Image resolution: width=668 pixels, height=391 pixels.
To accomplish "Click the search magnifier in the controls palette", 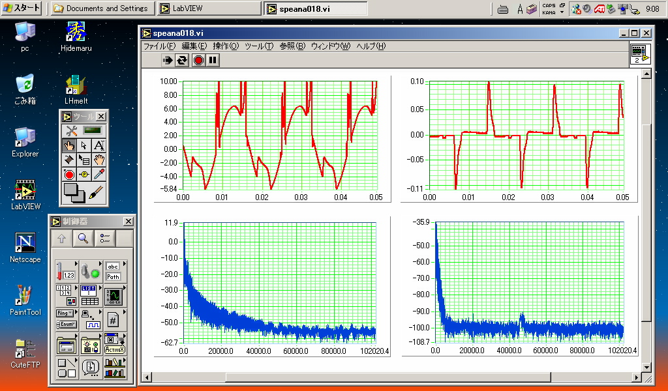I will 83,239.
